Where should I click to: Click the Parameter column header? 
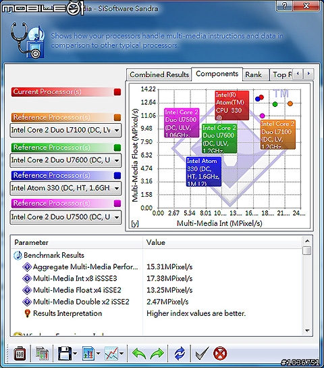click(x=77, y=242)
